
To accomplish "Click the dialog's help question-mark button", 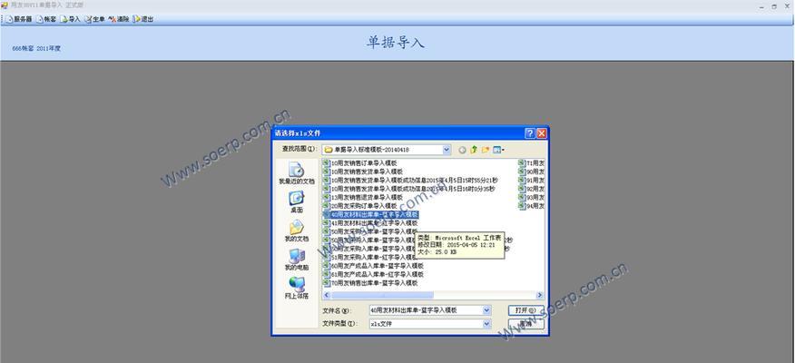I will coord(530,133).
